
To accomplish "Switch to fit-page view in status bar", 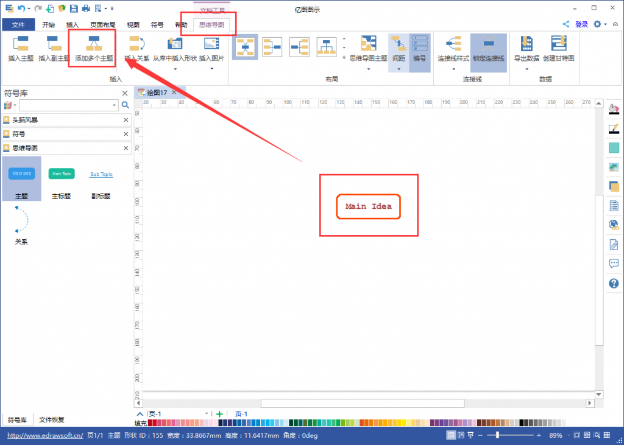I will tap(576, 435).
